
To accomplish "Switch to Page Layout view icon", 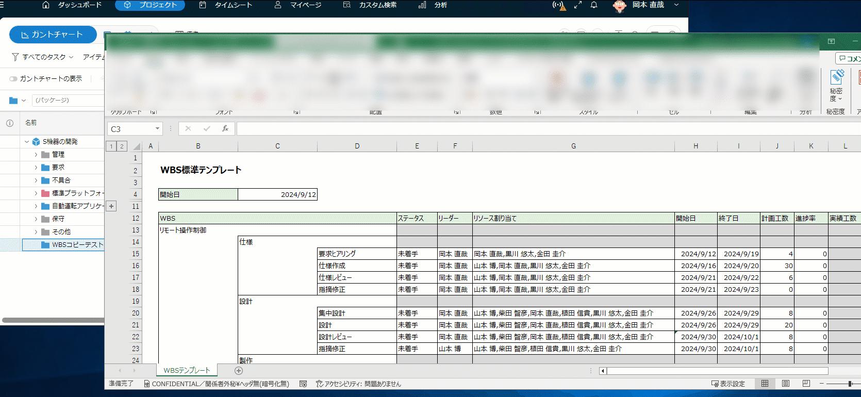I will click(786, 384).
